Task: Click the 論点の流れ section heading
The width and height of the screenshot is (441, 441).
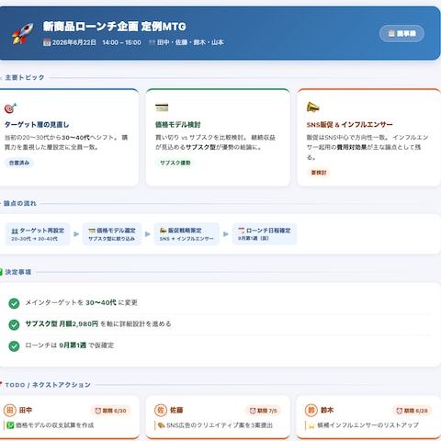Action: pyautogui.click(x=20, y=203)
